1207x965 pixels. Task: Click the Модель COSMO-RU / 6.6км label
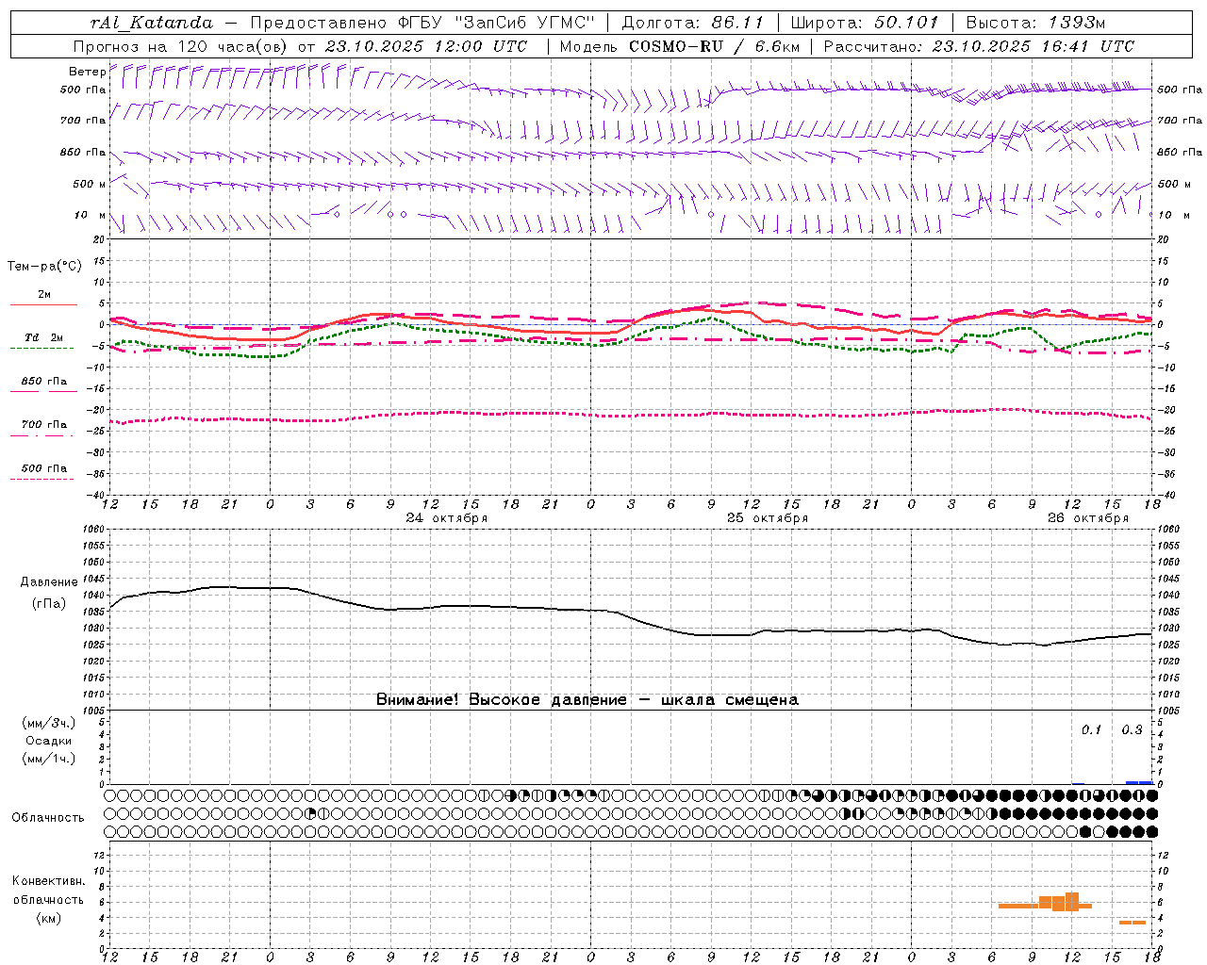[680, 46]
